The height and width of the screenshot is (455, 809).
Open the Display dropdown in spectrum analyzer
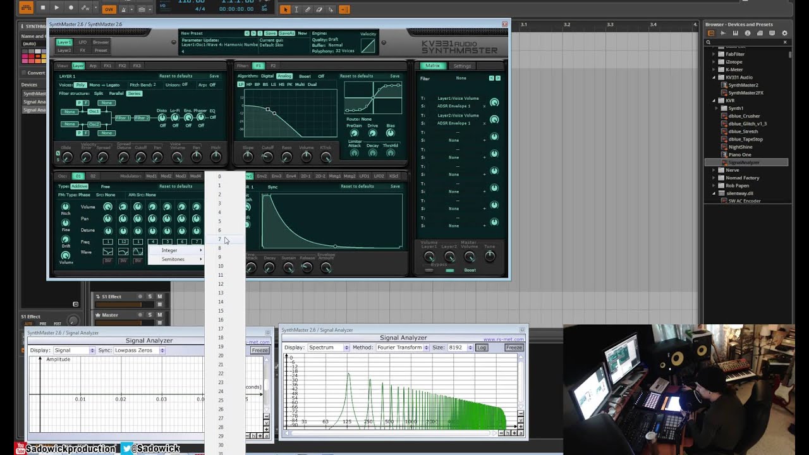click(328, 348)
